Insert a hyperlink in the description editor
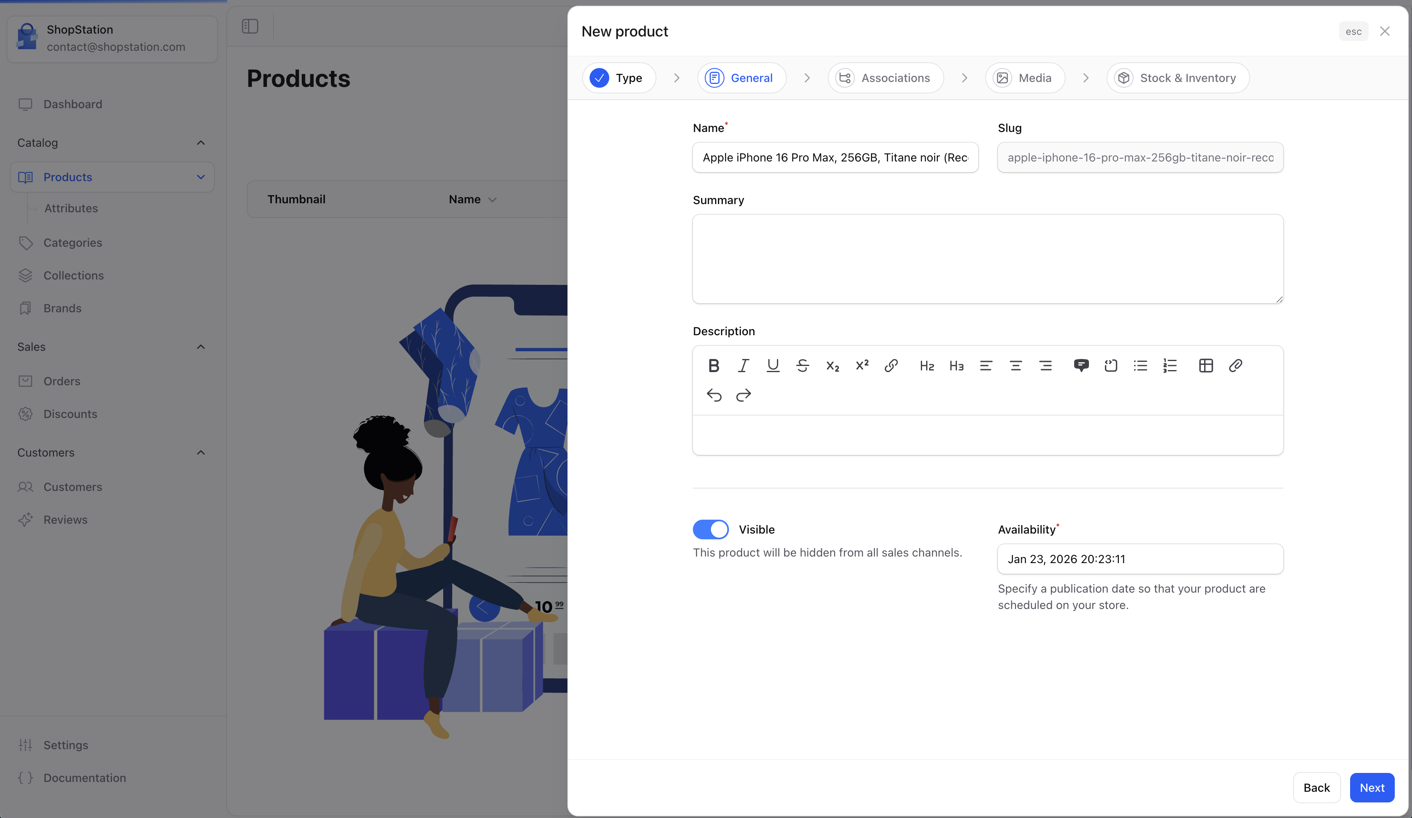This screenshot has width=1412, height=818. pos(891,365)
